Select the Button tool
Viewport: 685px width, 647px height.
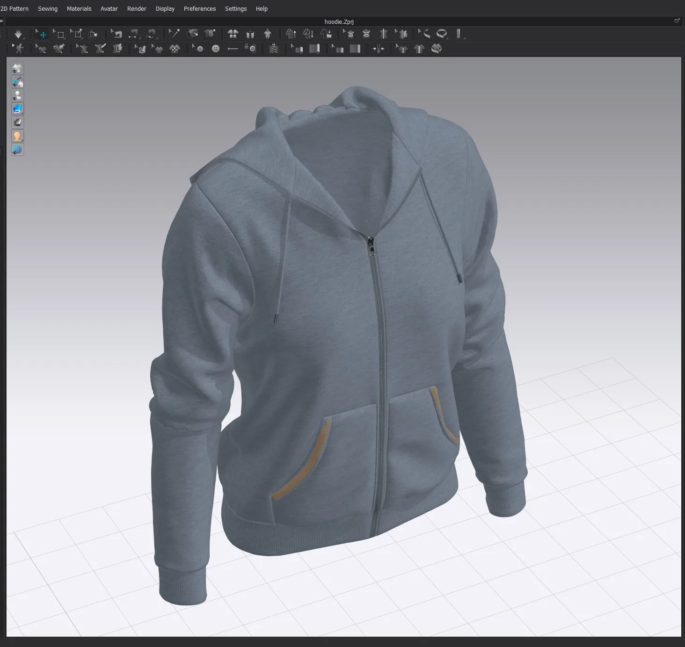point(215,49)
